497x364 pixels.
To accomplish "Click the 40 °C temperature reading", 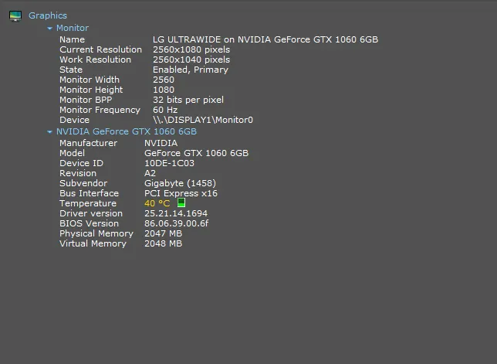I will [x=157, y=203].
